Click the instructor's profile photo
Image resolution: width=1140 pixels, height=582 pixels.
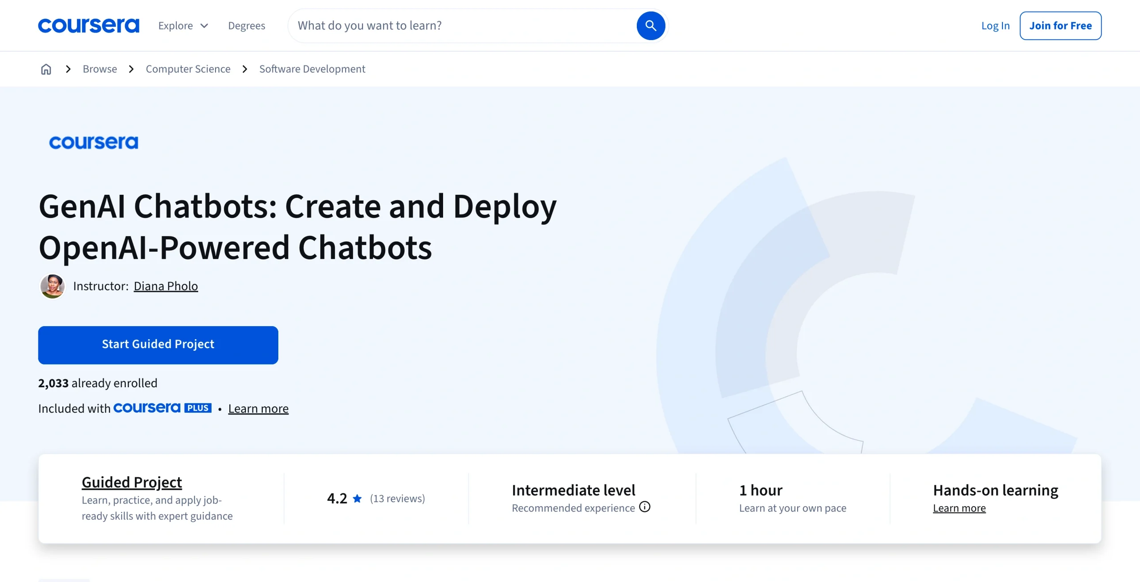tap(52, 286)
